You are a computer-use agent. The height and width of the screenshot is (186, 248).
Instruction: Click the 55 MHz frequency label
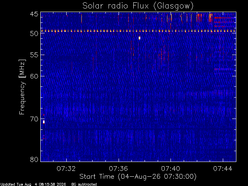pos(34,55)
